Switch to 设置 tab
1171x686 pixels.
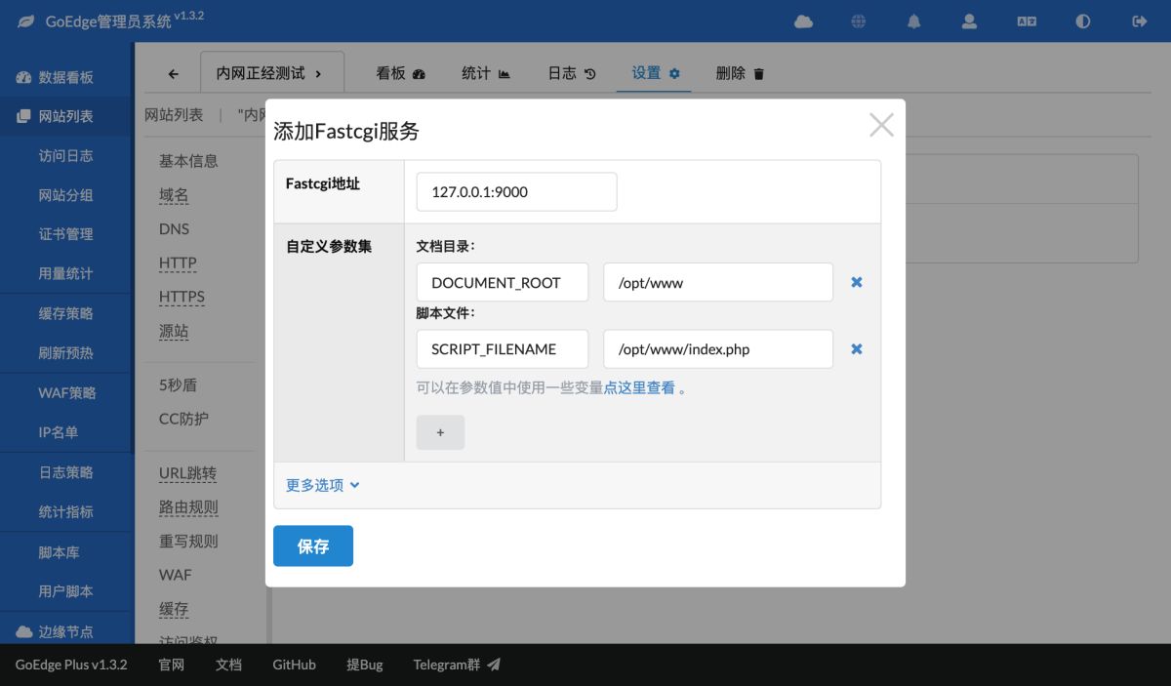pyautogui.click(x=655, y=73)
